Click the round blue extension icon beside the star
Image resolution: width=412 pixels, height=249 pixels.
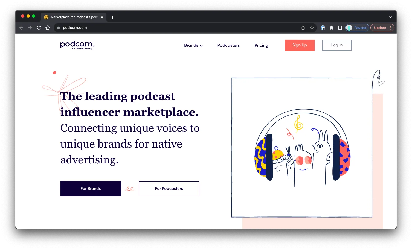(x=323, y=28)
